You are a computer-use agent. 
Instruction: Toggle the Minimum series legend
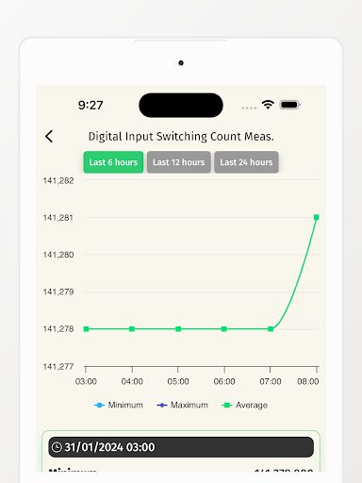point(119,405)
